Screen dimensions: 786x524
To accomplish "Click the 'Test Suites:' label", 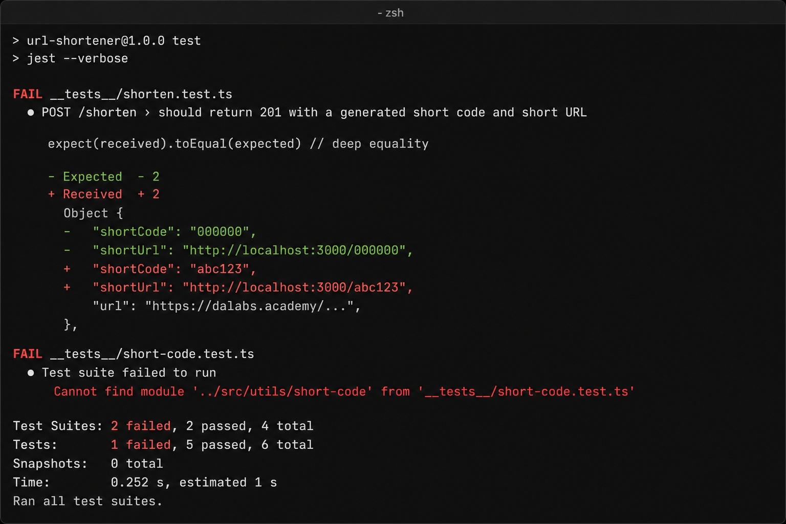I will point(58,426).
